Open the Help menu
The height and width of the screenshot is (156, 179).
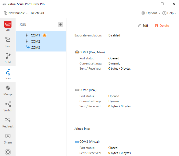pyautogui.click(x=169, y=13)
